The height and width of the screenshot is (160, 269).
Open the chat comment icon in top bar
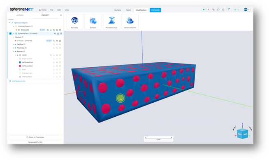(218, 9)
